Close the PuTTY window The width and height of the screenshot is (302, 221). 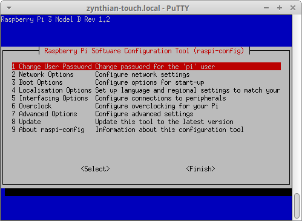293,8
